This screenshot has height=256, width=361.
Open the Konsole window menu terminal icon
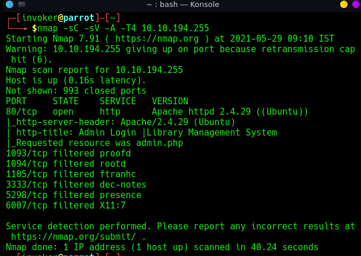pos(21,4)
